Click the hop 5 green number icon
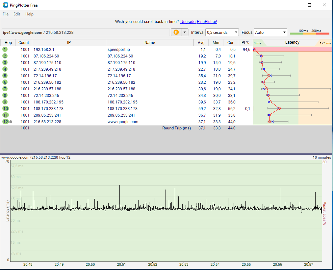The image size is (333, 270). click(5, 76)
